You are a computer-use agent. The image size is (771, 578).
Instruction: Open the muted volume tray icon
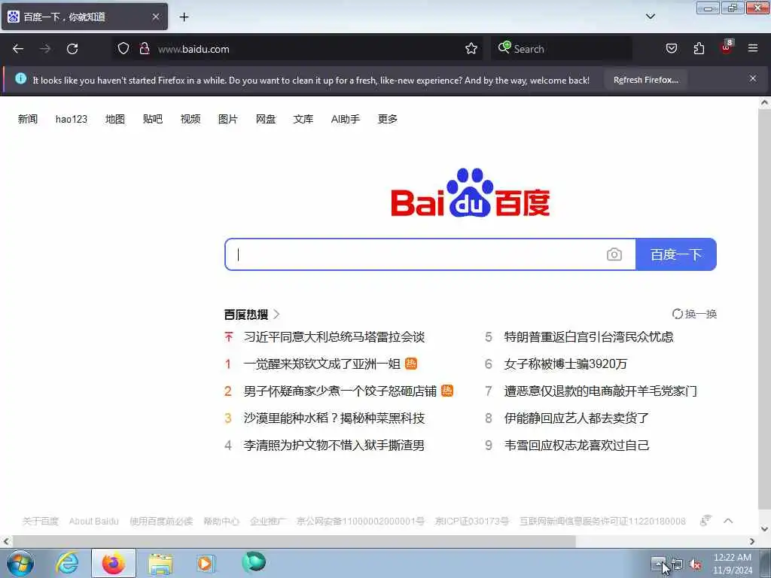click(695, 564)
